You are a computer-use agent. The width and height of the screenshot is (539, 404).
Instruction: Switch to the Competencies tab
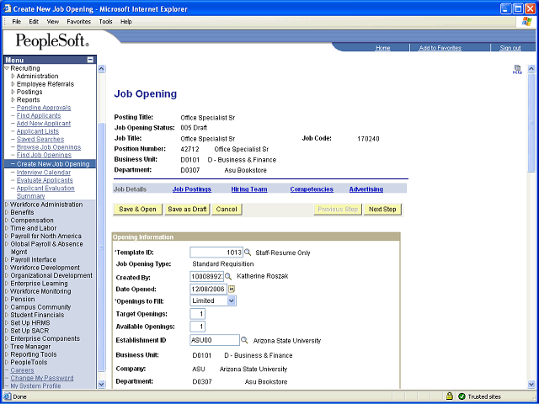[312, 189]
